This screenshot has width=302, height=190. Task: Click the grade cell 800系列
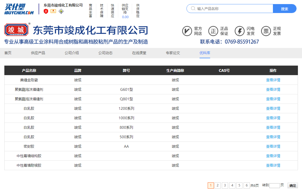tap(126, 127)
